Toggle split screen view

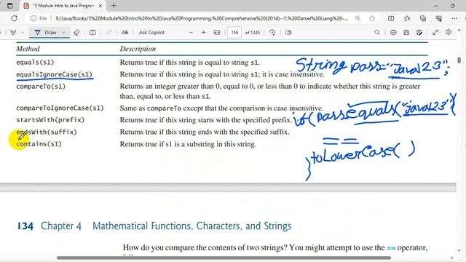click(391, 18)
